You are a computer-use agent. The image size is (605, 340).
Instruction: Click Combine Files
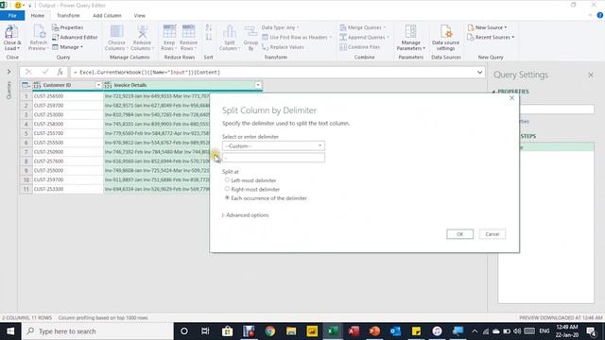tap(360, 47)
